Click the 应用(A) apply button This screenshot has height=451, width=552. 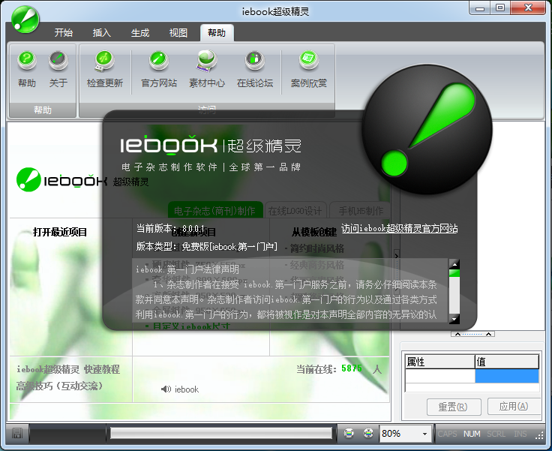[x=514, y=407]
